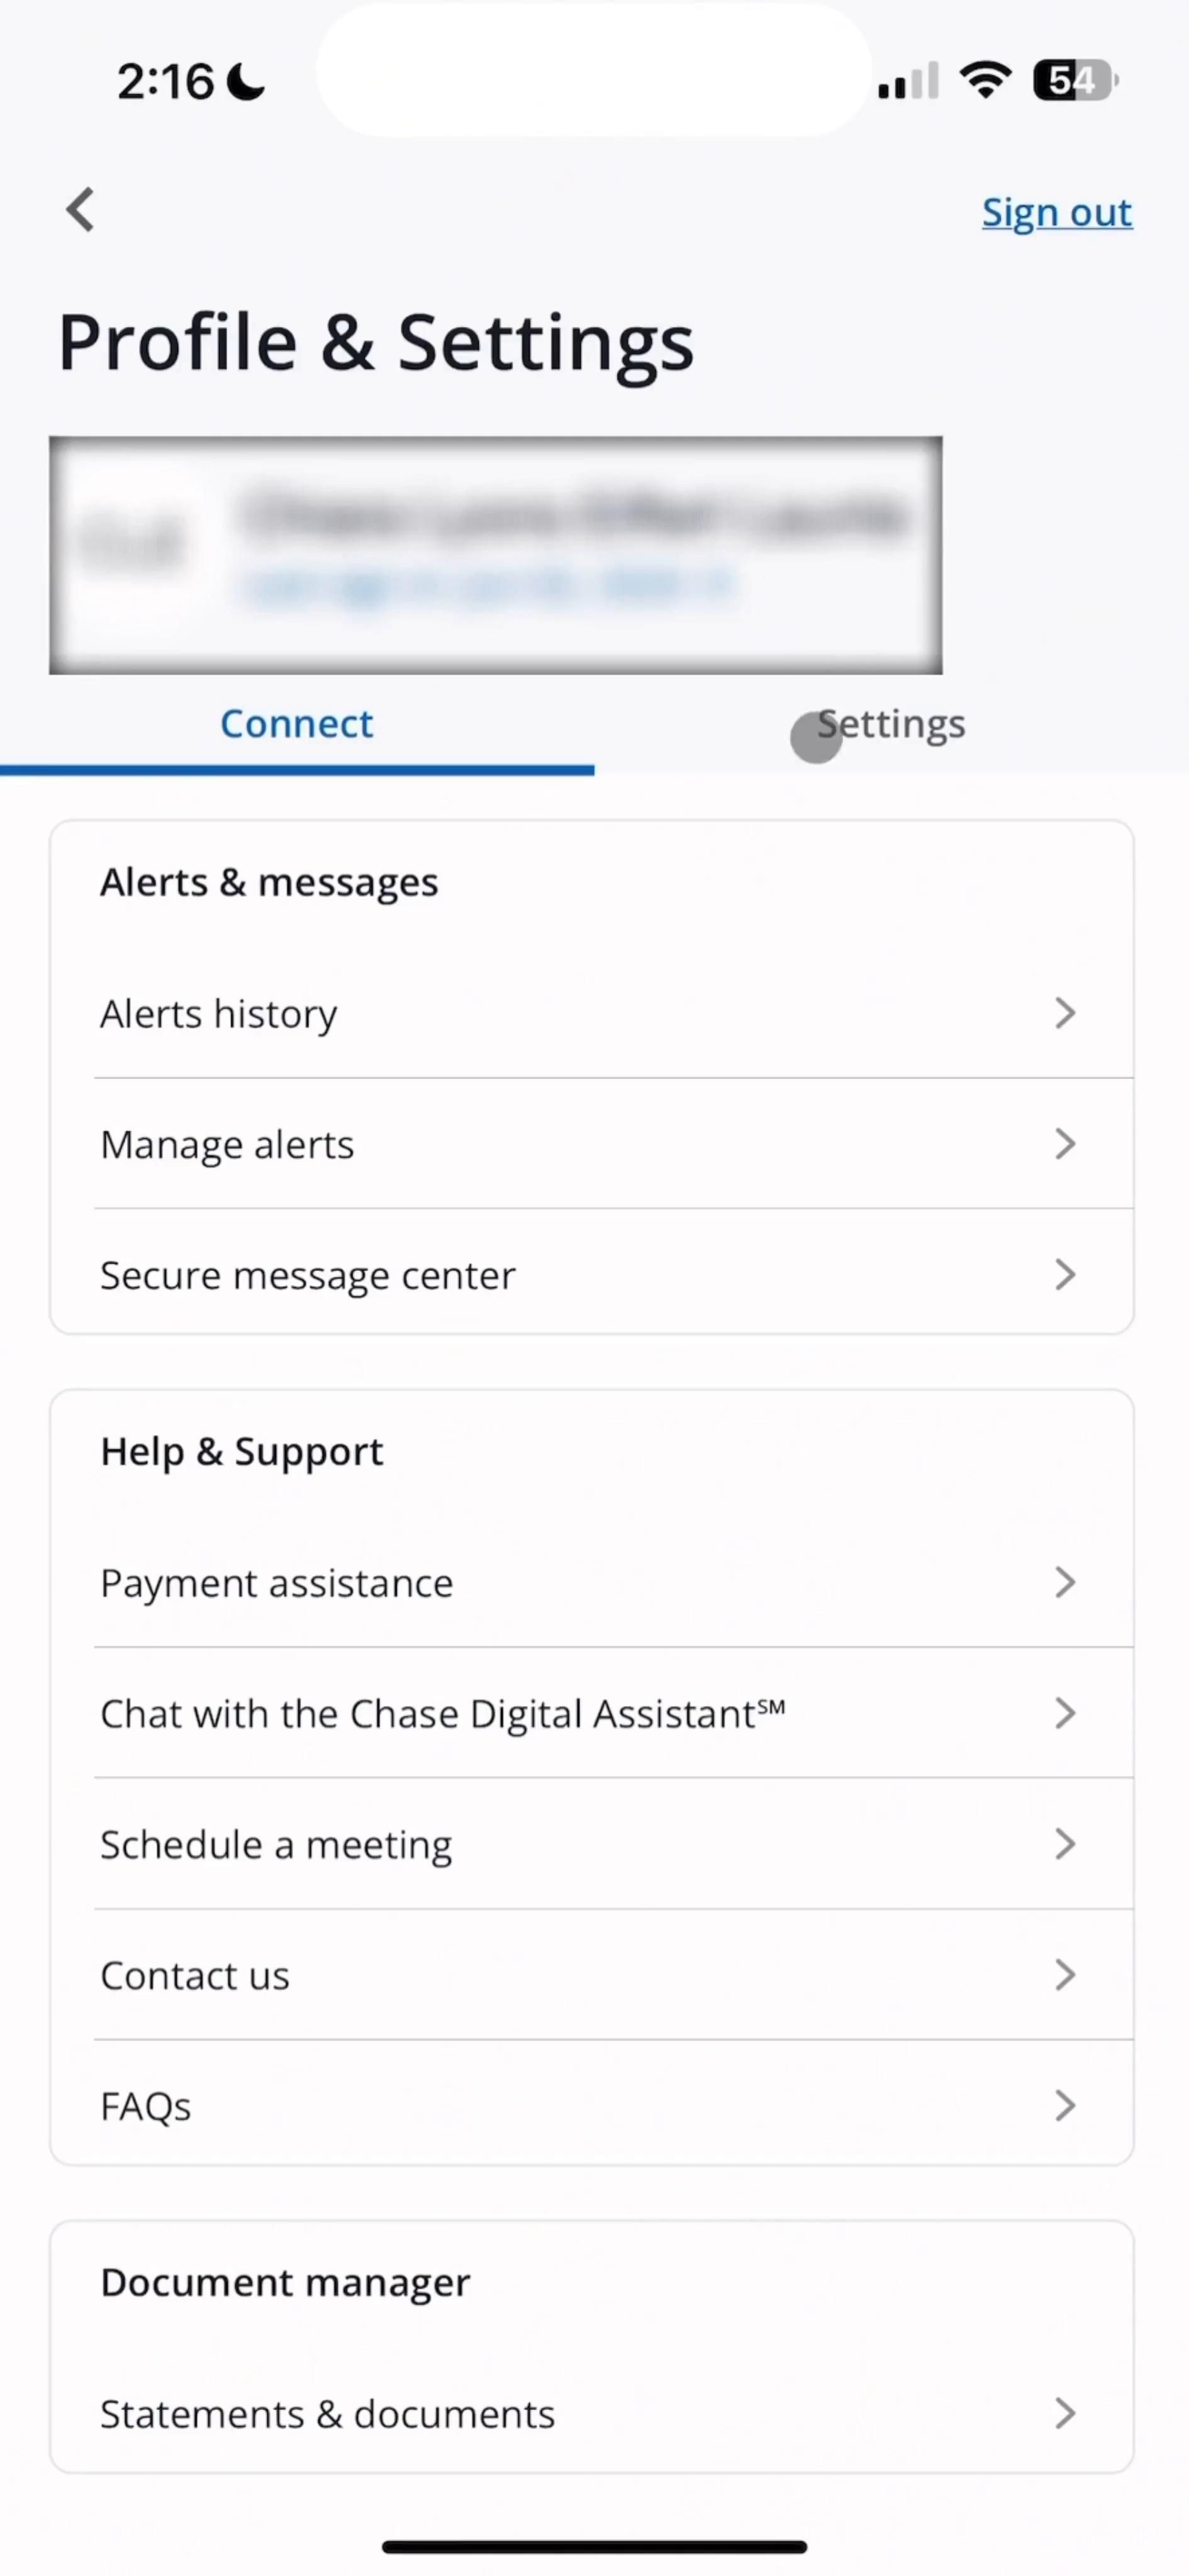This screenshot has width=1189, height=2576.
Task: Tap chevron next to FAQs
Action: click(1065, 2106)
